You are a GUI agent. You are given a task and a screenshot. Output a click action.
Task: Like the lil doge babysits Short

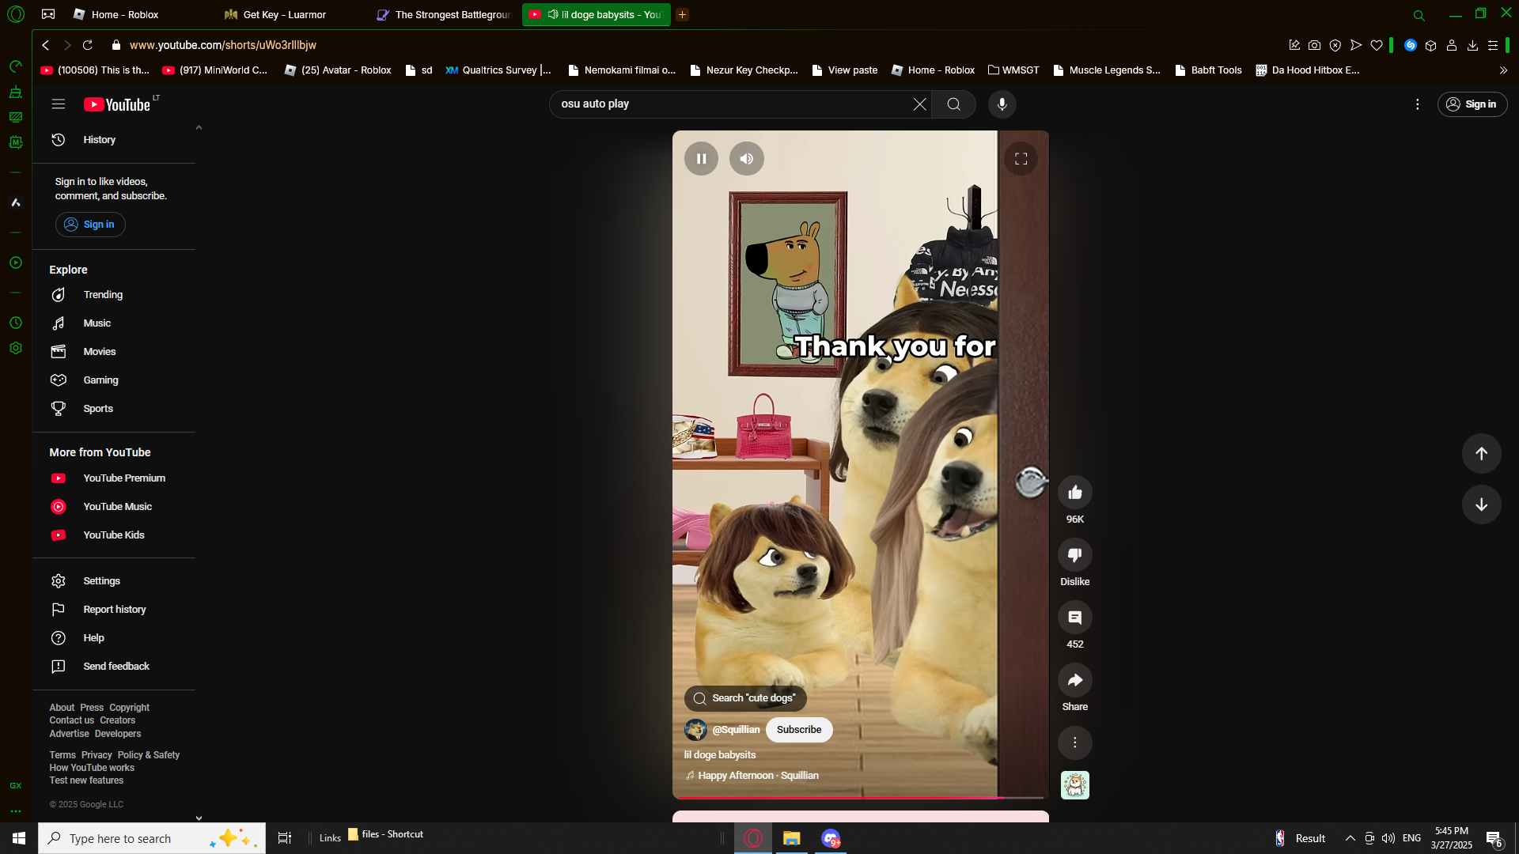[1074, 493]
